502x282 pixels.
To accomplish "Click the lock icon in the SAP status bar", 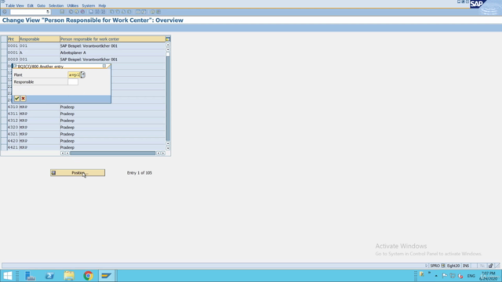I will (490, 266).
